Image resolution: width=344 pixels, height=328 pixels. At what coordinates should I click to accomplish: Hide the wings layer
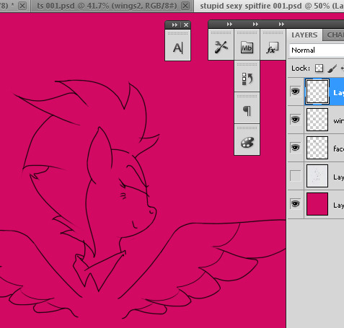(x=296, y=119)
